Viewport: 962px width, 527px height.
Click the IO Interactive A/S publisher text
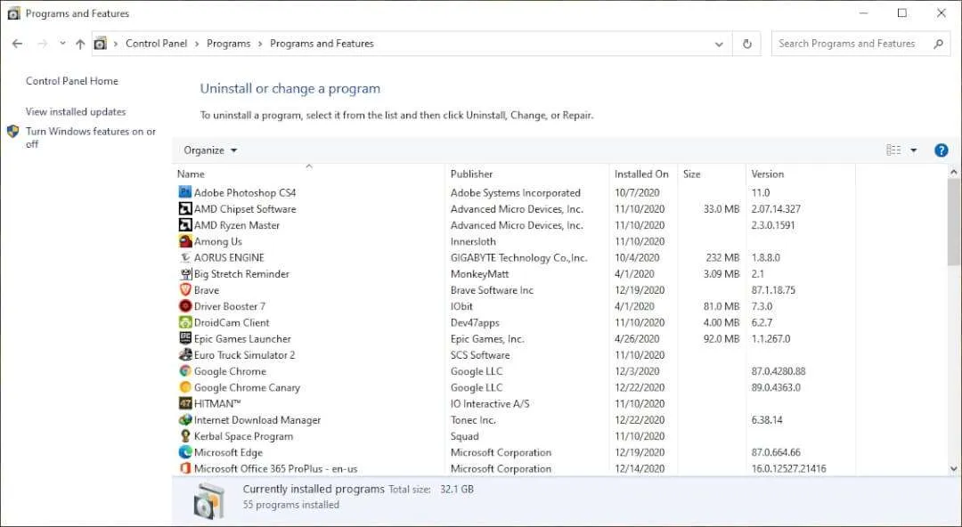(x=490, y=403)
